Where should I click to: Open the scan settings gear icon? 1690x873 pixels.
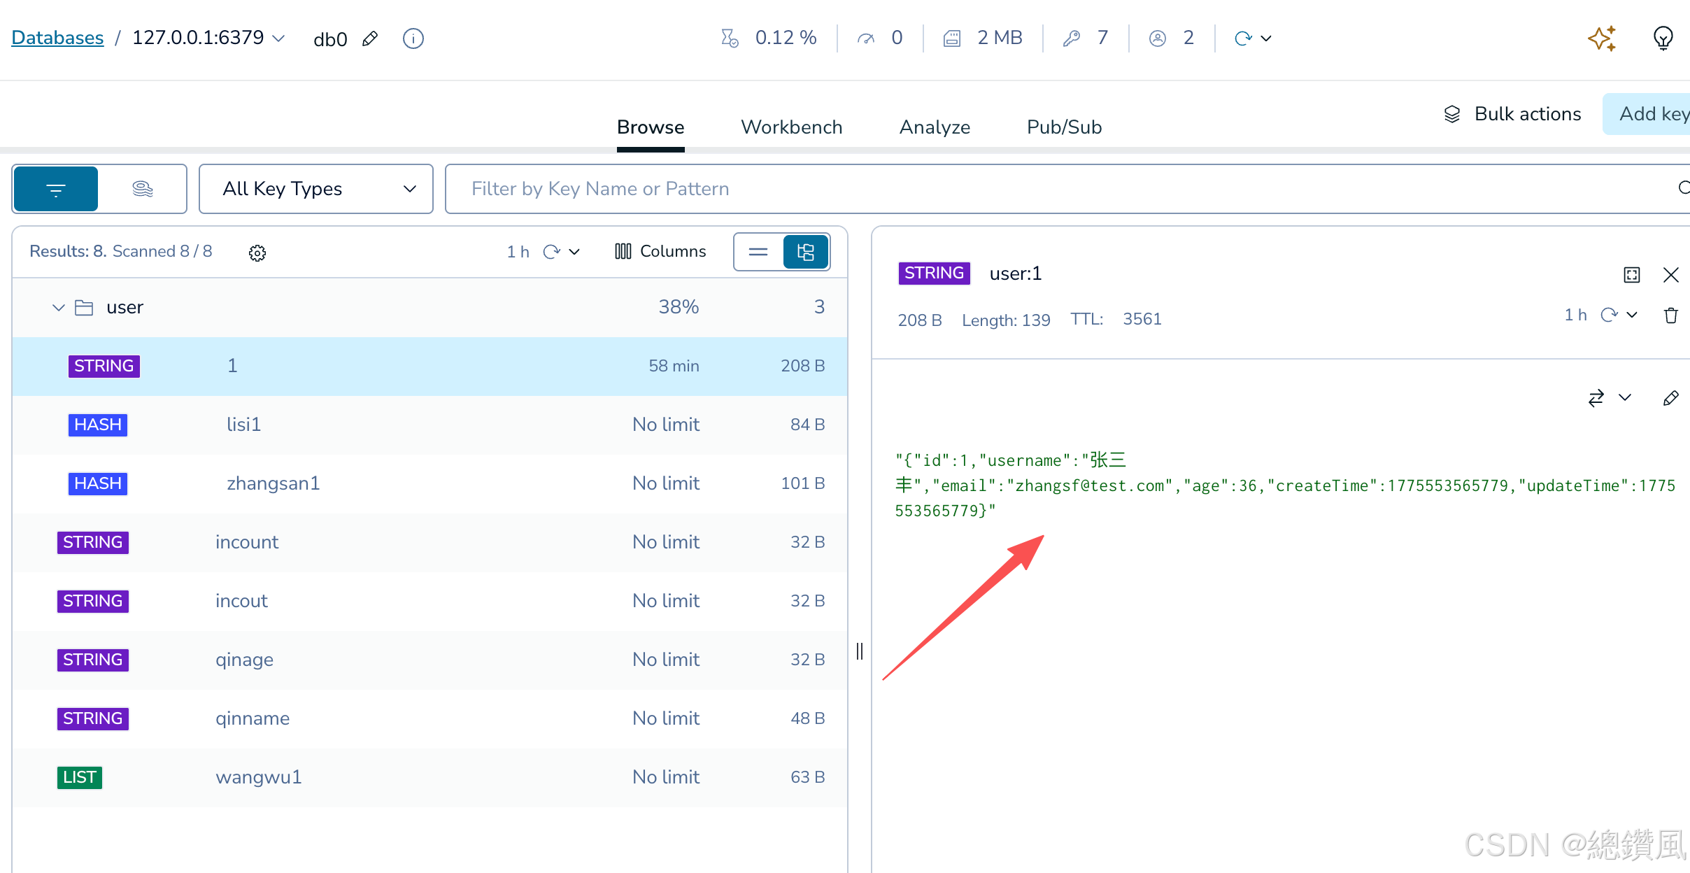point(257,253)
